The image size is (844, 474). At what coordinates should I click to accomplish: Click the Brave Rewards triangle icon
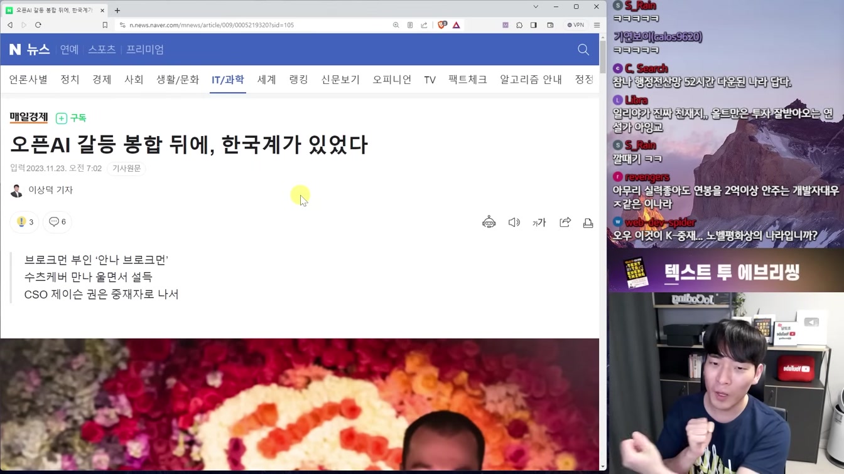point(457,25)
